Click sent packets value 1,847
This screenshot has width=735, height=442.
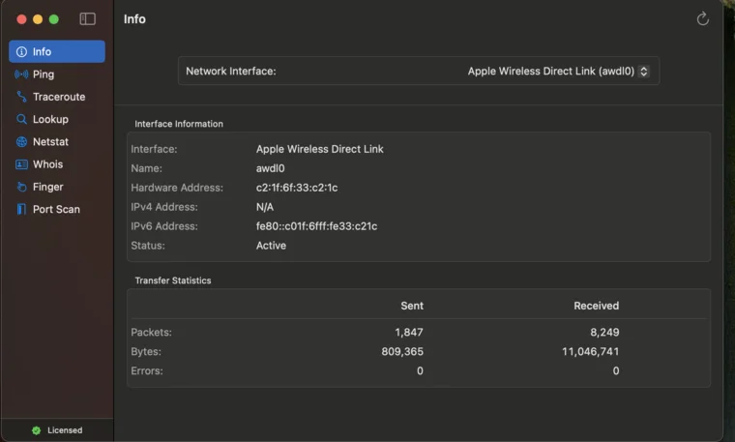409,333
